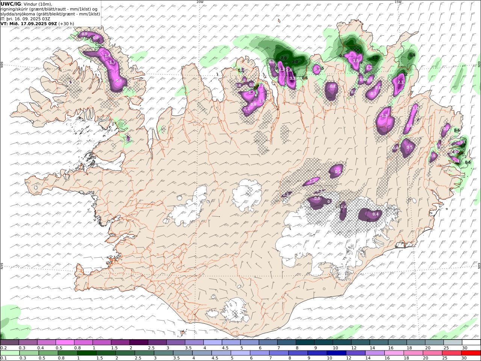Screen dimensions: 481x361
Task: Select the pale green first swatch, lower scale
Action: pyautogui.click(x=10, y=353)
